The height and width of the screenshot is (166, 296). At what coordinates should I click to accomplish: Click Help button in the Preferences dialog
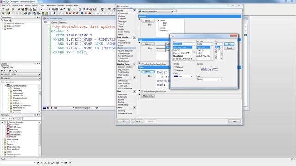click(234, 121)
